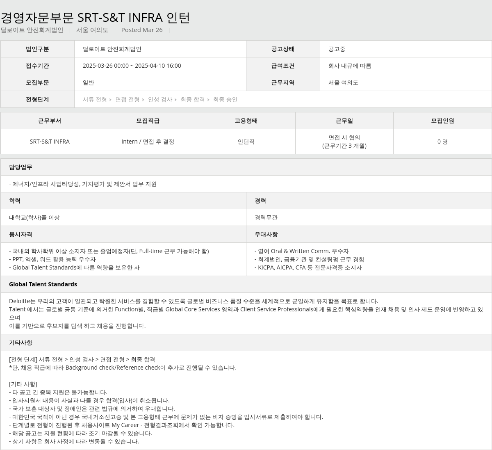Click the 근무부서 column header
Viewport: 492px width, 450px height.
tap(50, 121)
